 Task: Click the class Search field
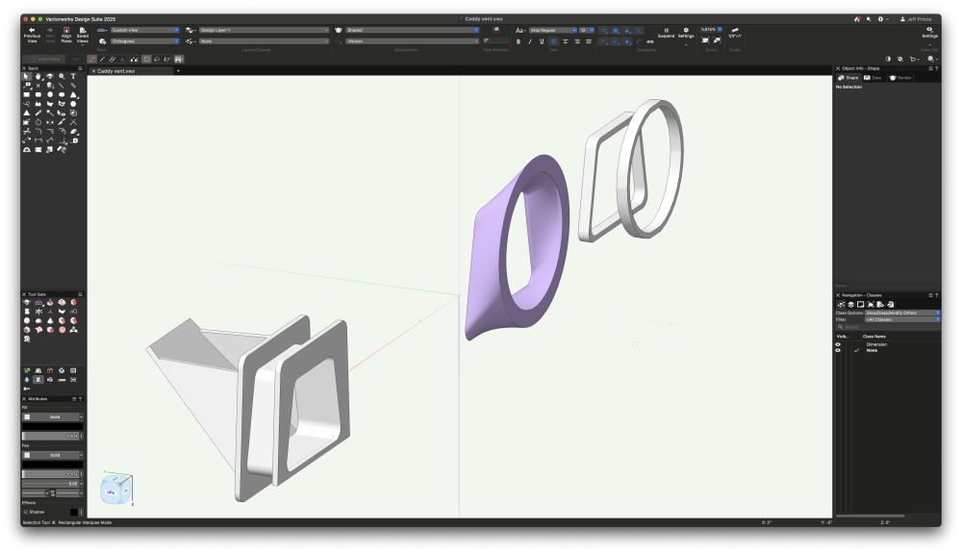click(x=885, y=327)
